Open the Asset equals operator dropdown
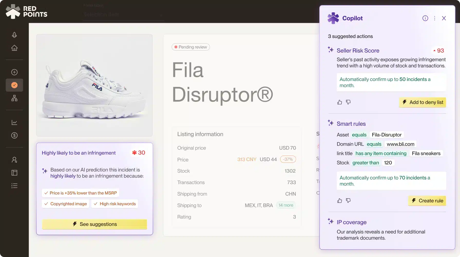 [359, 135]
